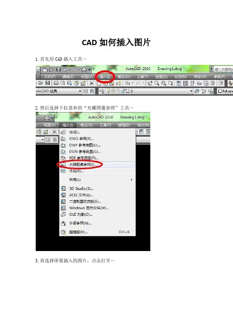Screen dimensions: 233x330
Task: Choose 3D Studio(3)... menu entry
Action: click(x=97, y=189)
